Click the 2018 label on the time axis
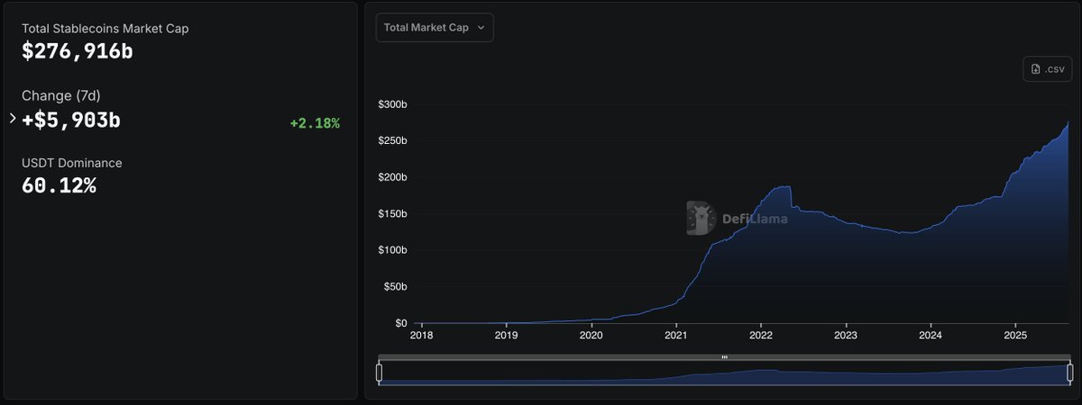1082x405 pixels. click(422, 336)
